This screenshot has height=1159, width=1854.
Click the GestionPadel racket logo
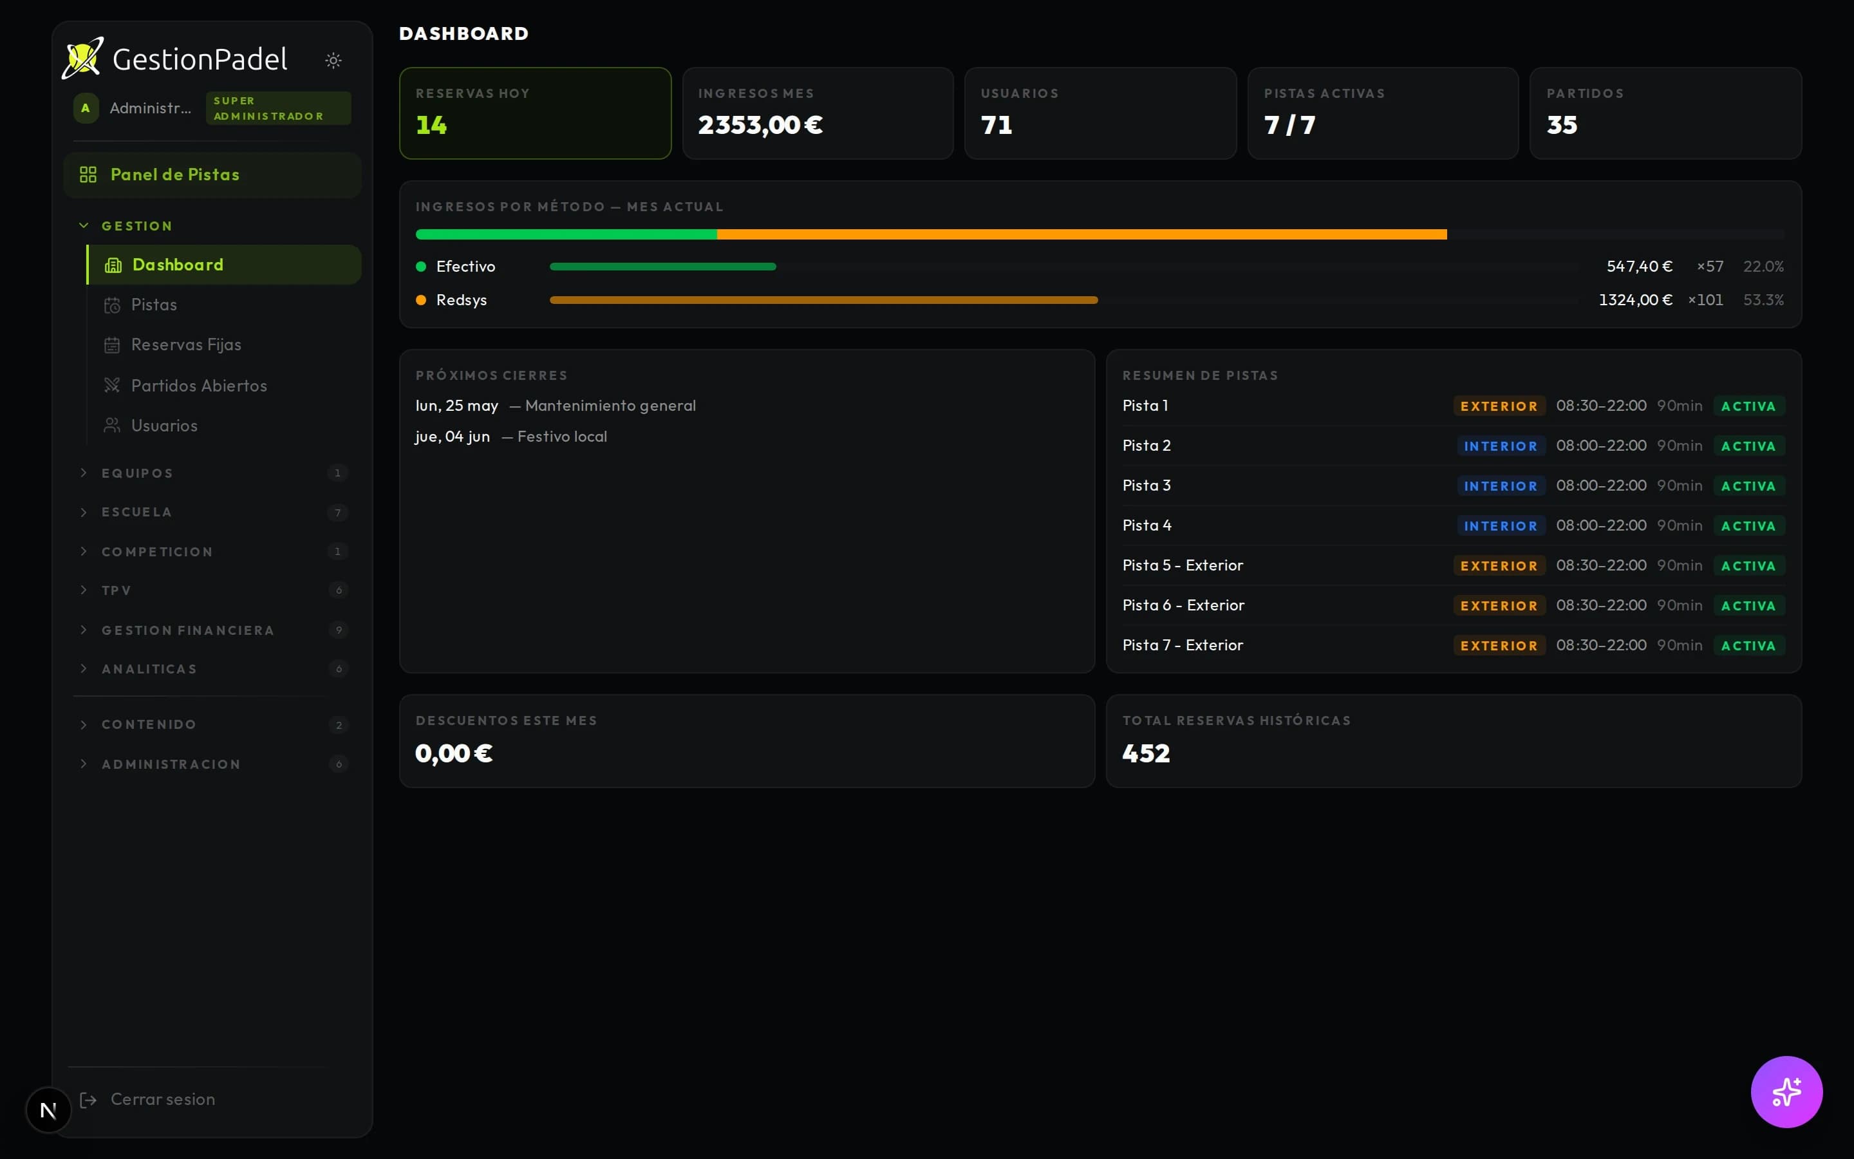[83, 58]
